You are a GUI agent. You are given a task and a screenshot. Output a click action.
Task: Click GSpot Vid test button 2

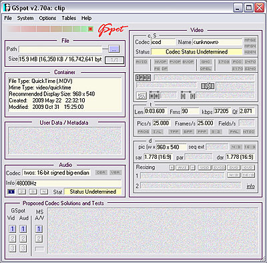[13, 239]
